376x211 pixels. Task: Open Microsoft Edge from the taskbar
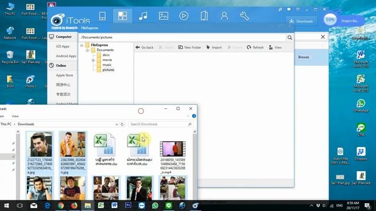(x=47, y=206)
